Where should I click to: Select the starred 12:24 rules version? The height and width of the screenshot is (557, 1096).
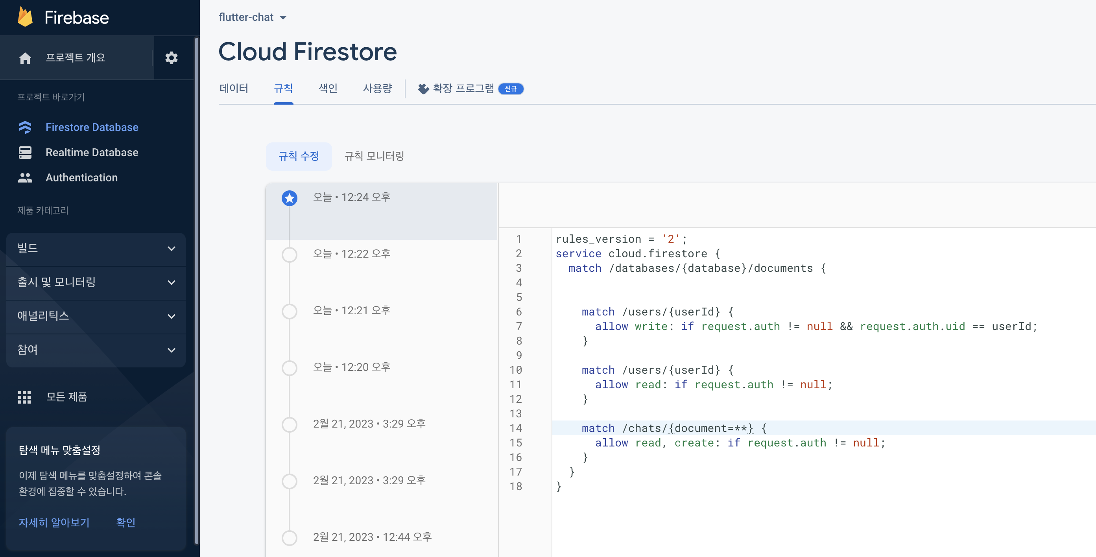(x=289, y=198)
